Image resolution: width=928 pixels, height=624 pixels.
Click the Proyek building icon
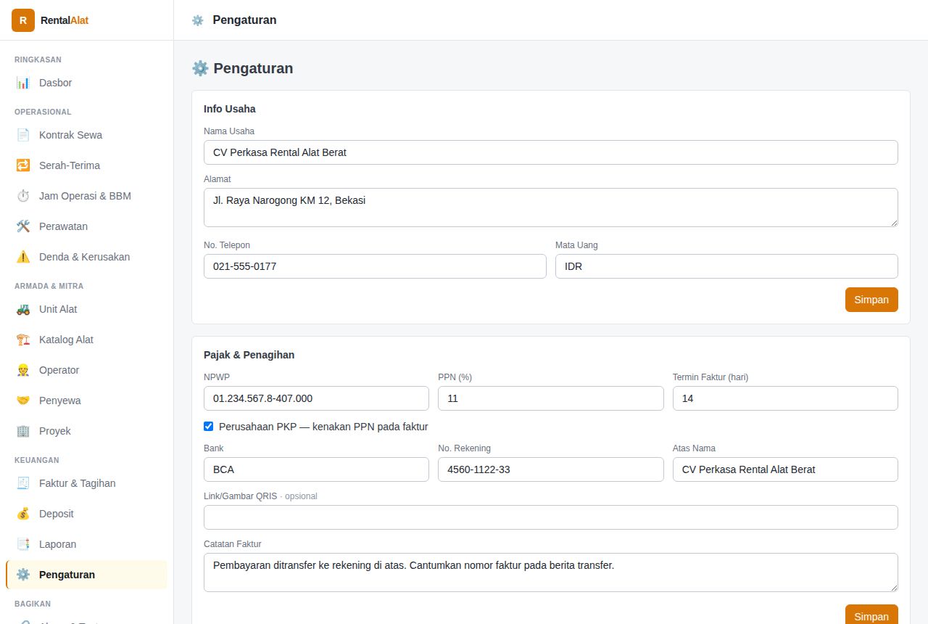pos(23,431)
